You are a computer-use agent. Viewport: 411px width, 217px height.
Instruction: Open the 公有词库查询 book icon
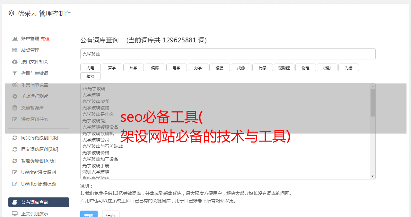[x=14, y=202]
